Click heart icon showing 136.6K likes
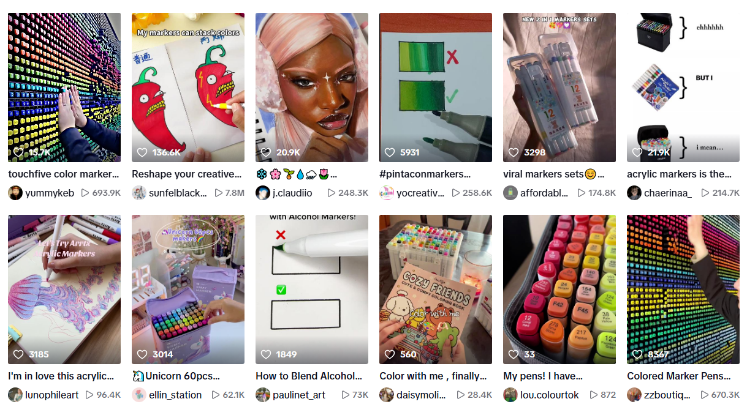The width and height of the screenshot is (747, 407). click(x=142, y=152)
